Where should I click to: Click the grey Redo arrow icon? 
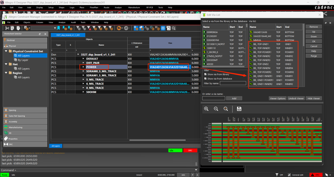coord(126,28)
